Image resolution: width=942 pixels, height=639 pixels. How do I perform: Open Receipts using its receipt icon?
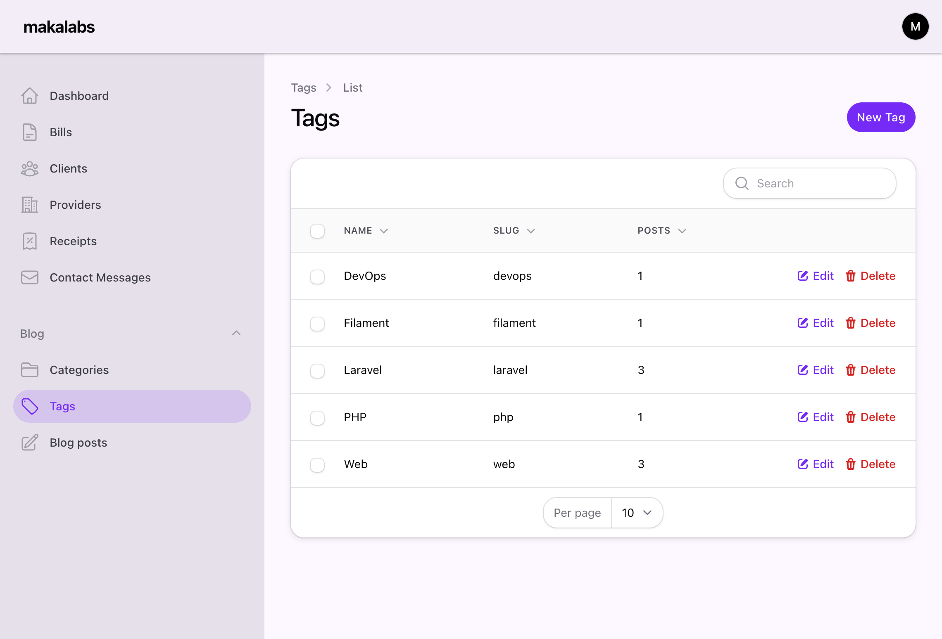coord(29,241)
